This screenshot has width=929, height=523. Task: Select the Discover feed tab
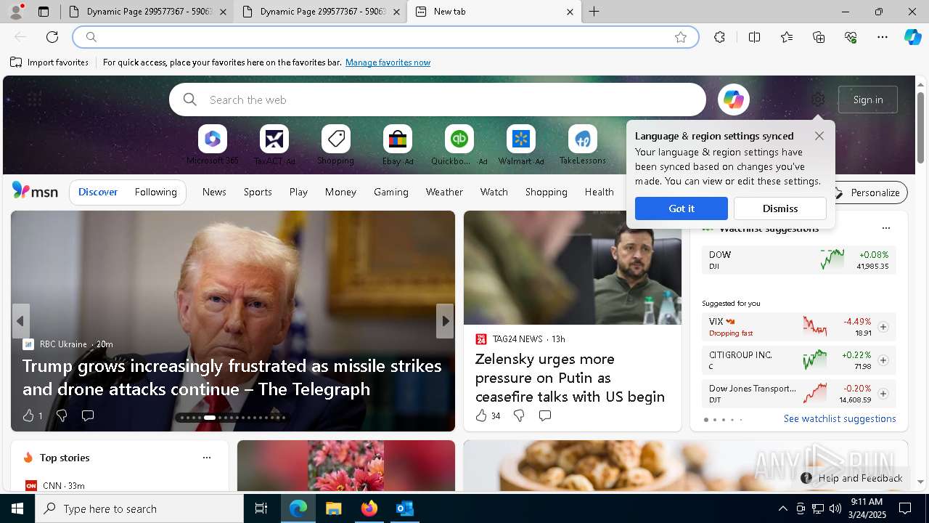point(98,192)
